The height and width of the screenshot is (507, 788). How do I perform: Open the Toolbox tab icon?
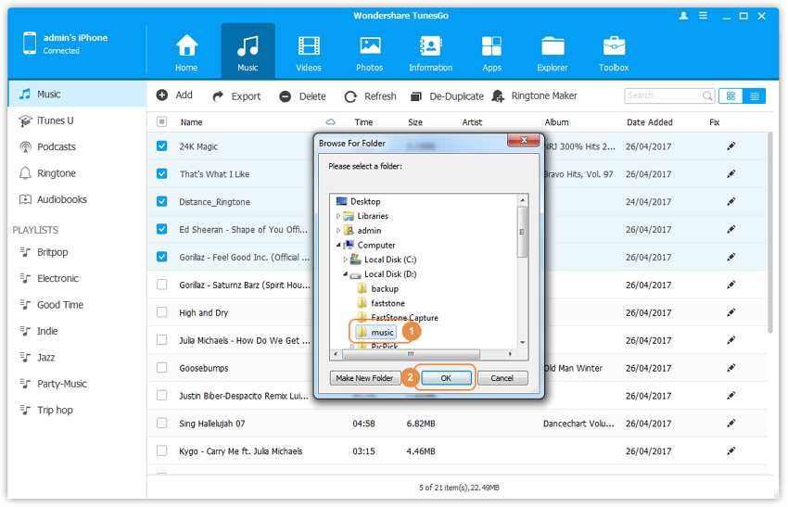pyautogui.click(x=614, y=46)
